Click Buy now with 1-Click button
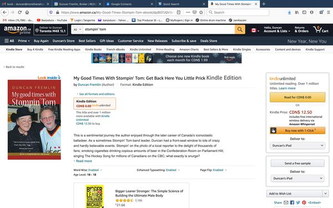The width and height of the screenshot is (333, 208). click(297, 130)
